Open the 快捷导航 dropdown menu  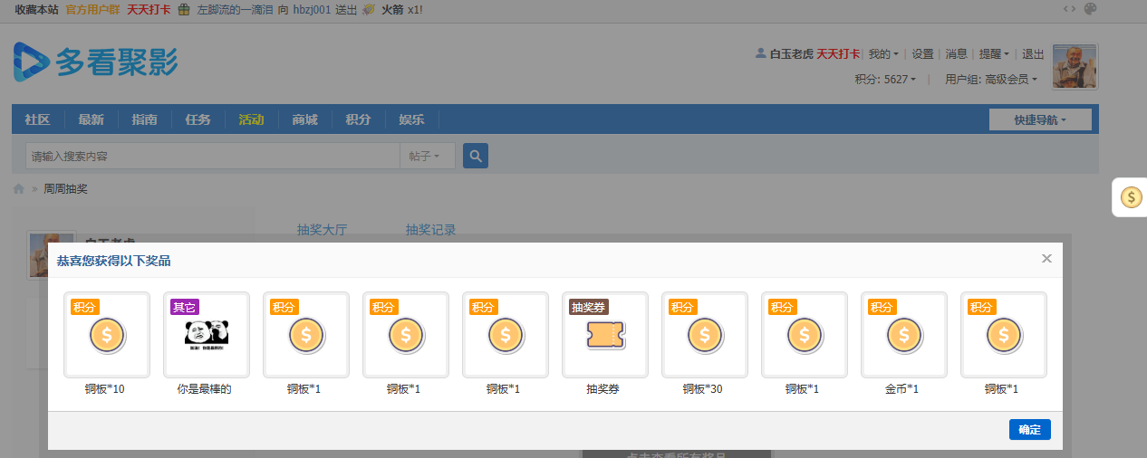click(x=1040, y=119)
